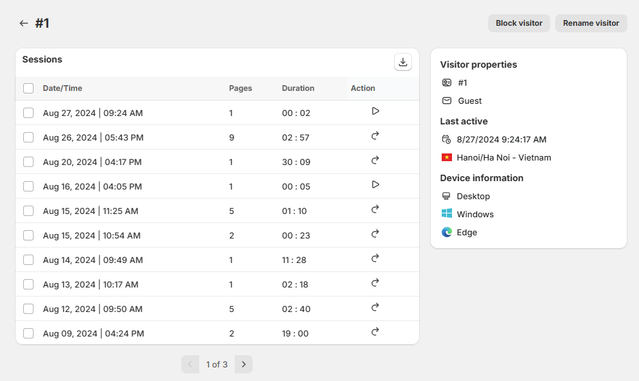
Task: Click the Block visitor button
Action: pos(518,23)
